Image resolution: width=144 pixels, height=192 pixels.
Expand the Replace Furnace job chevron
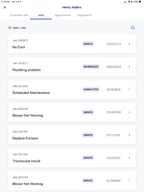pos(129,135)
